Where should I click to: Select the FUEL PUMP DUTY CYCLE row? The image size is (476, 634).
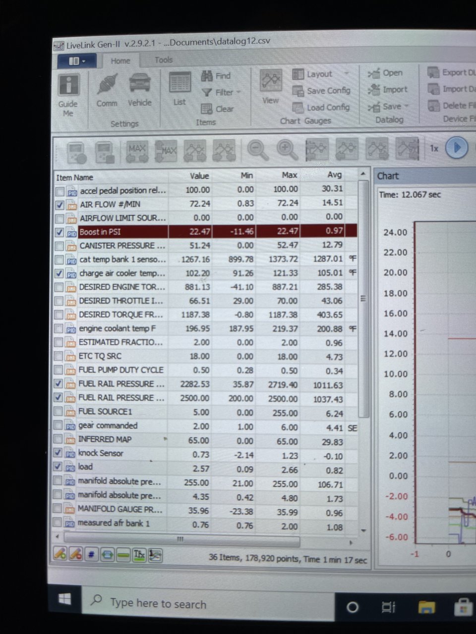(205, 370)
